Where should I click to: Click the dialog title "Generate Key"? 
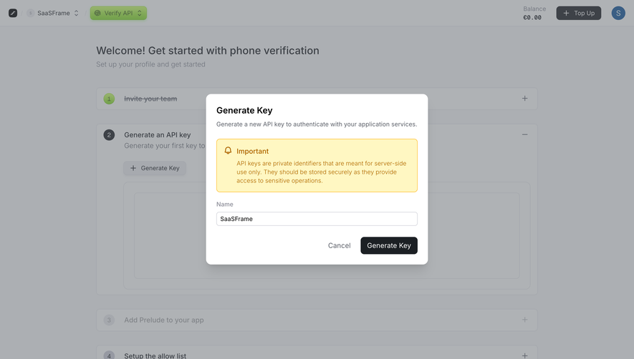[x=244, y=110]
